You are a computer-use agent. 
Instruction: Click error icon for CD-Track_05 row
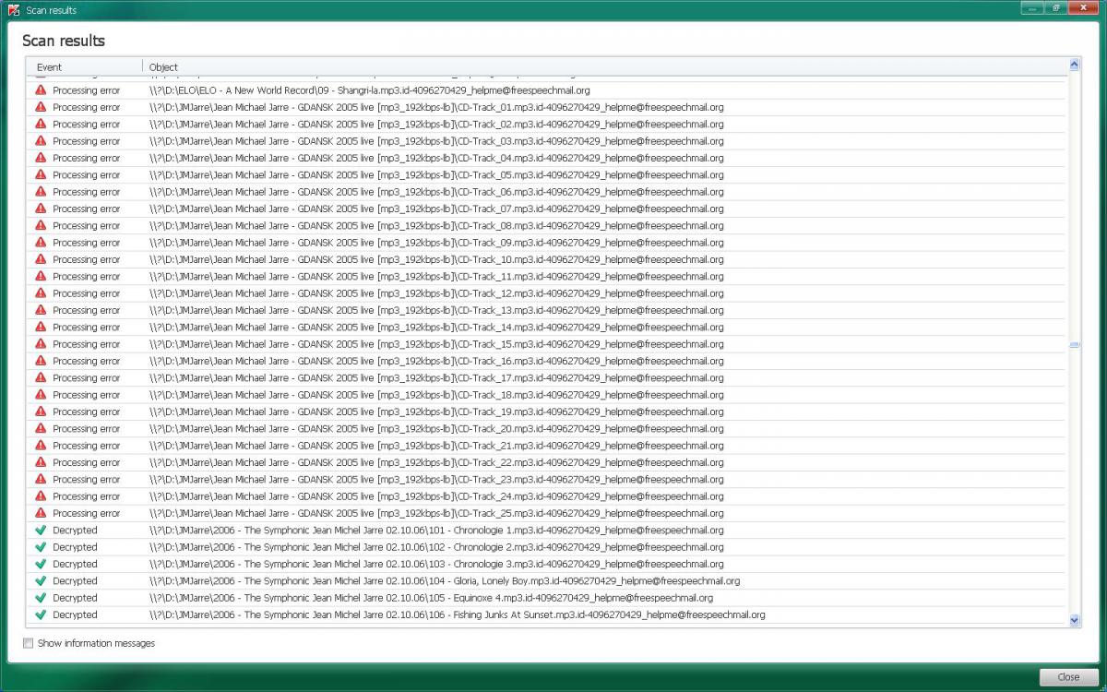[x=41, y=174]
